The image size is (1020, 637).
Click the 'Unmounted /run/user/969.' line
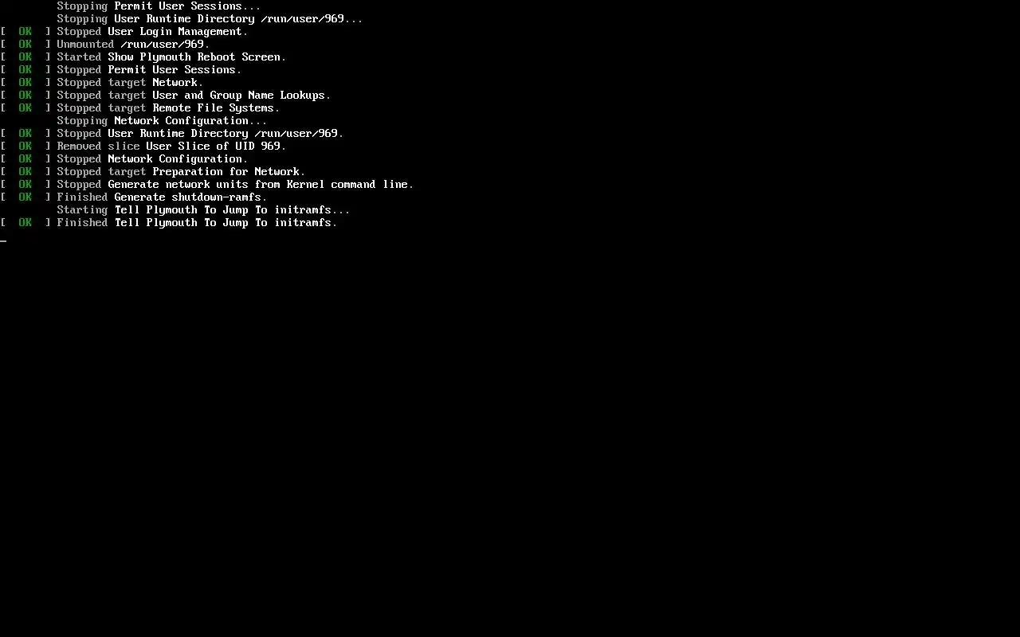pyautogui.click(x=133, y=45)
